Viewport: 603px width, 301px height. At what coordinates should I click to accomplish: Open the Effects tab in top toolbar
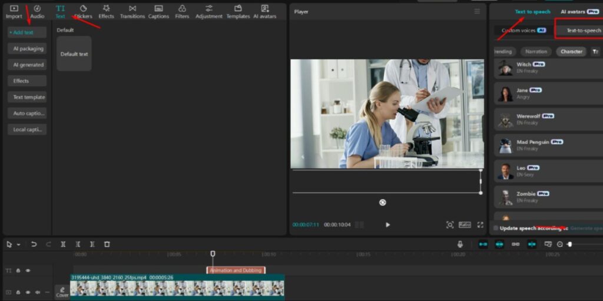tap(106, 12)
